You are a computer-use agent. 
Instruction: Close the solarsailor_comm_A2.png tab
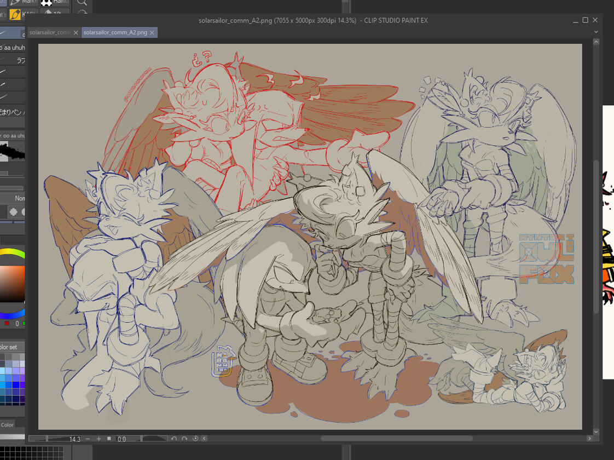coord(152,32)
